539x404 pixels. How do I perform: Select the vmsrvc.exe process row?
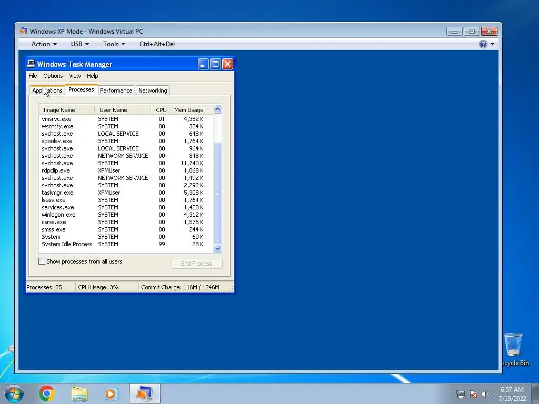126,119
